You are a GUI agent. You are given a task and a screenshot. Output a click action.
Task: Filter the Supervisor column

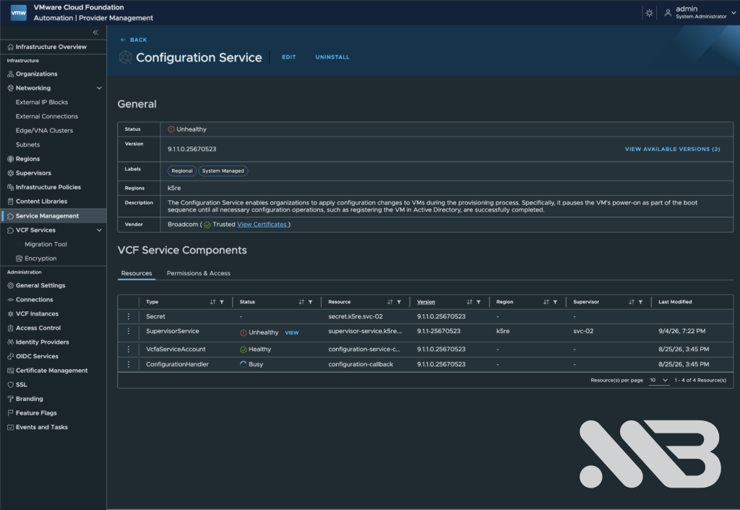point(641,302)
